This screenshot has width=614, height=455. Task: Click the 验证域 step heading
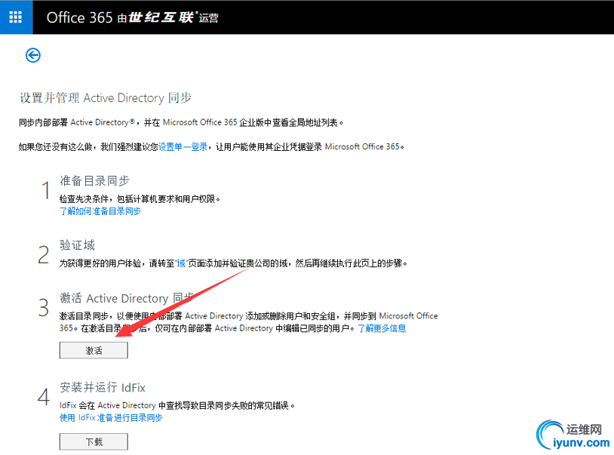click(77, 245)
